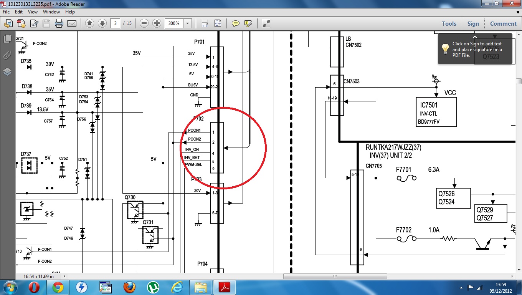Image resolution: width=522 pixels, height=295 pixels.
Task: Launch Opera from the taskbar
Action: [35, 287]
